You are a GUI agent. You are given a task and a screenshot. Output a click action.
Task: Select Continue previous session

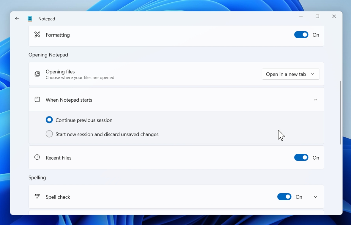[49, 120]
